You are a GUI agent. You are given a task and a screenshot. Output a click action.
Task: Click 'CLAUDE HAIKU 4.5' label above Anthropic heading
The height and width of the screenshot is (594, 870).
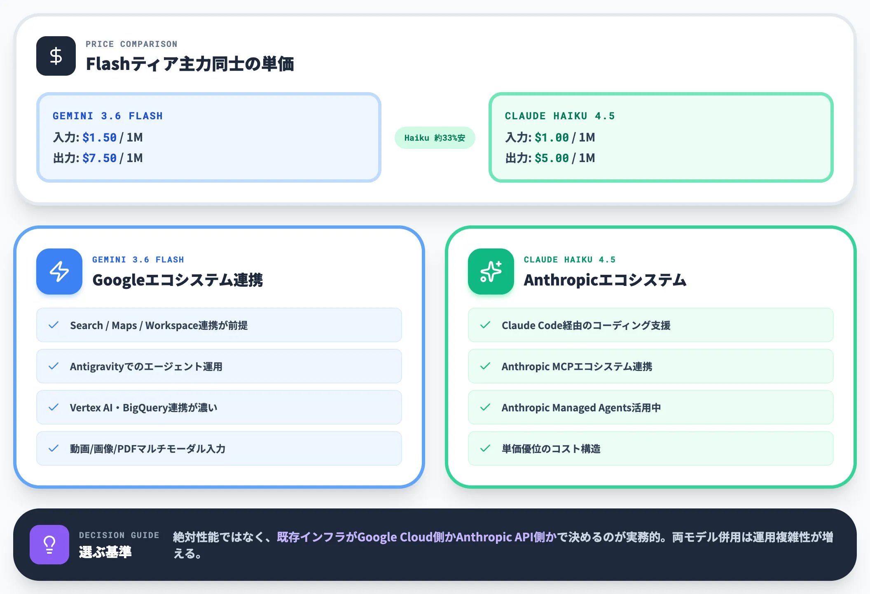point(570,260)
